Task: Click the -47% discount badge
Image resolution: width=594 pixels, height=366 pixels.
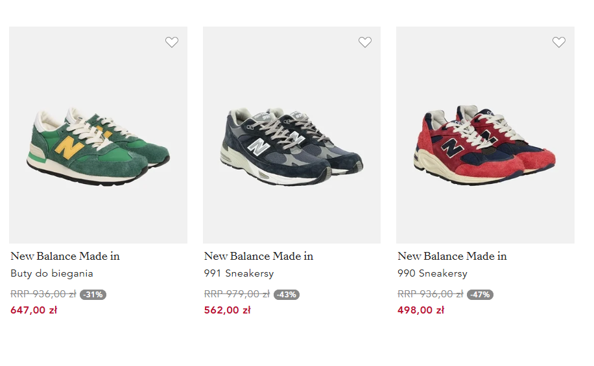Action: click(480, 295)
